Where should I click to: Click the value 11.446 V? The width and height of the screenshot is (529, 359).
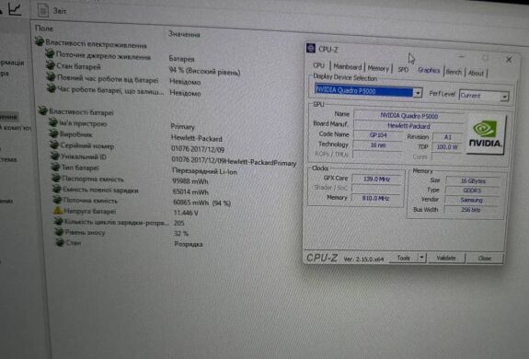(186, 214)
